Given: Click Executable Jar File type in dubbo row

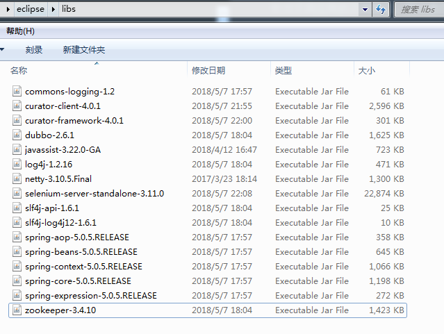Looking at the screenshot, I should pyautogui.click(x=312, y=135).
